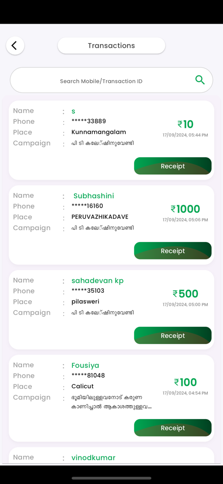Select the Transactions title pill
This screenshot has width=223, height=484.
111,45
